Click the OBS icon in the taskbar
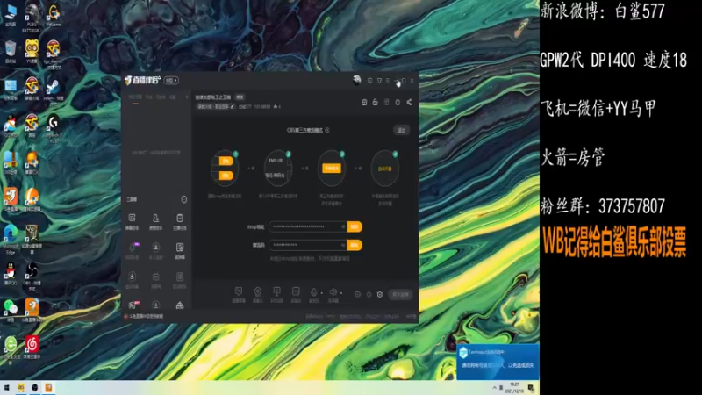 34,387
